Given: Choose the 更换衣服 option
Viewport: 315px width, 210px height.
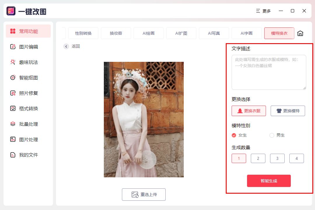Looking at the screenshot, I should [249, 111].
